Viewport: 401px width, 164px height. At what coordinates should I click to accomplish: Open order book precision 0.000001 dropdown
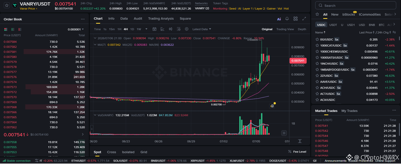tap(76, 29)
